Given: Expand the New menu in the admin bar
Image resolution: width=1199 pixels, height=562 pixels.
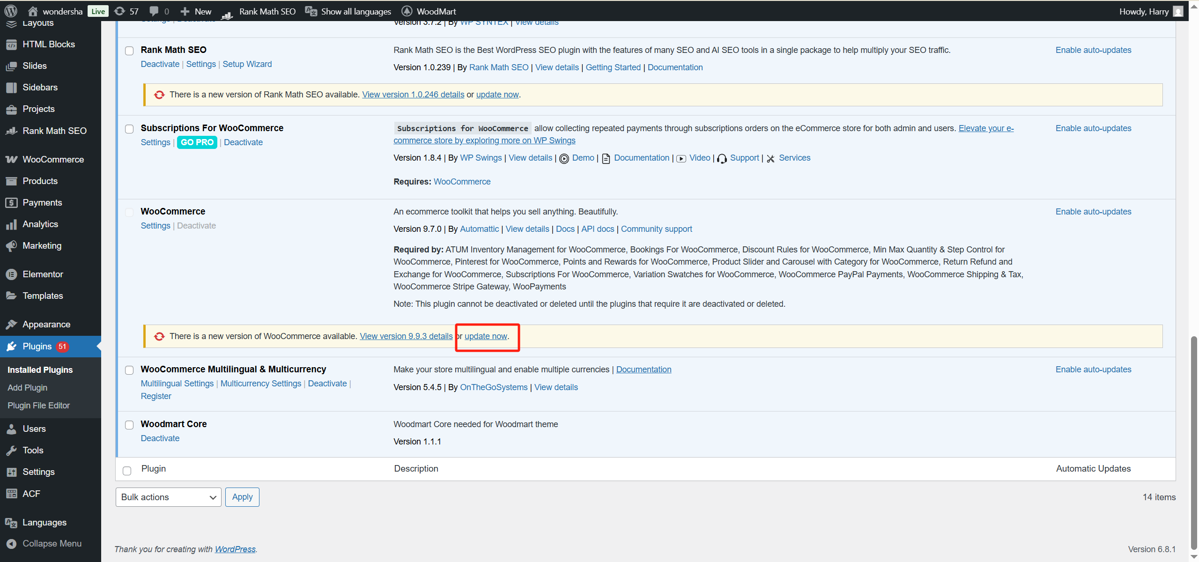Looking at the screenshot, I should (195, 11).
